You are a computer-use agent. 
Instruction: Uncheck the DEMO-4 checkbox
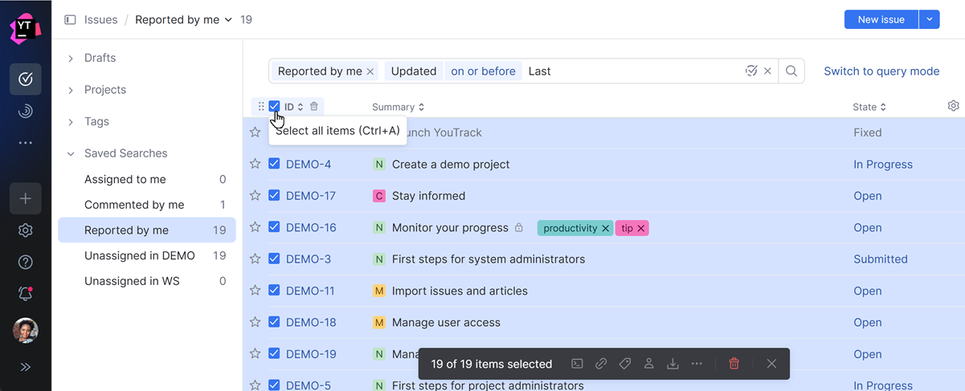click(274, 164)
